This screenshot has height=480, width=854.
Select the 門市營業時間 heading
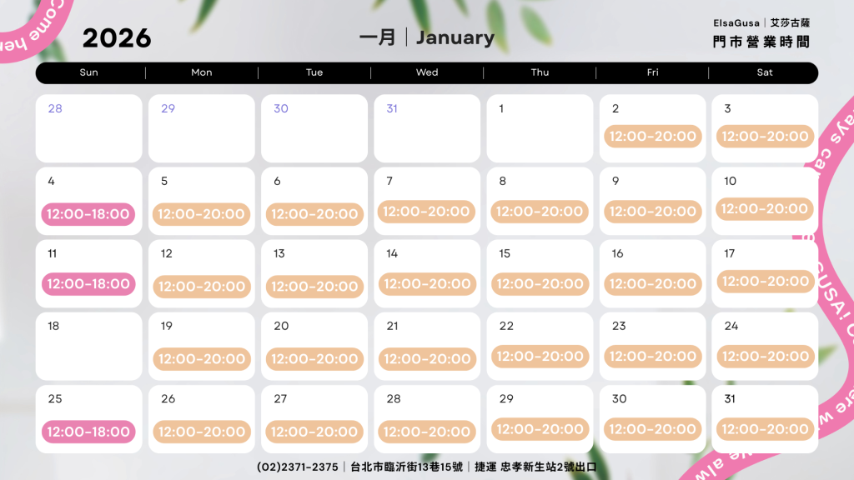pyautogui.click(x=761, y=42)
